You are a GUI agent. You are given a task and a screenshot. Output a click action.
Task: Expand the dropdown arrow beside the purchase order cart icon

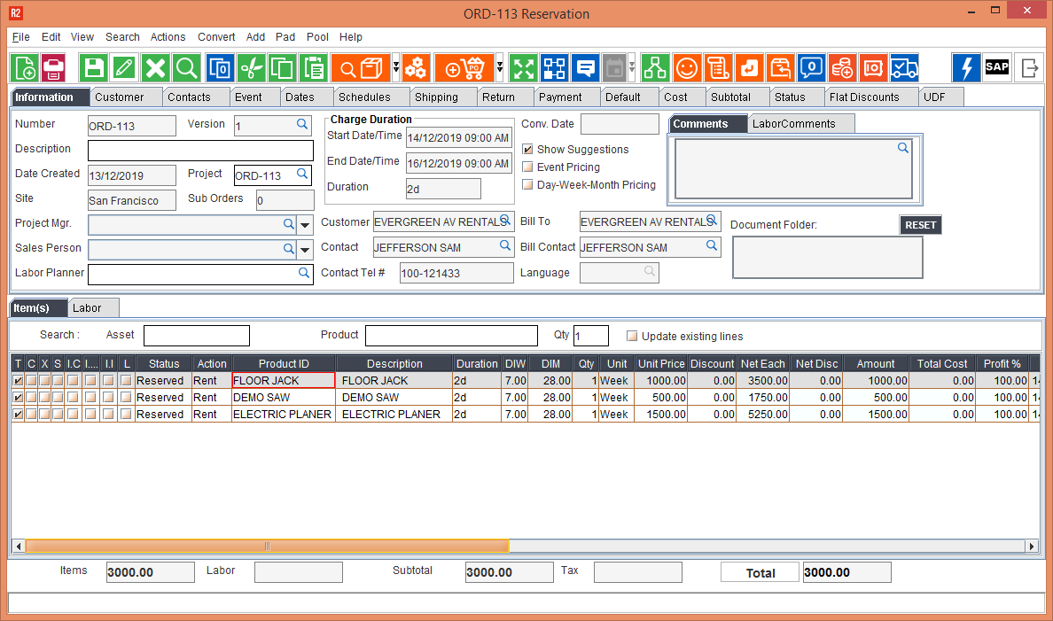[500, 68]
